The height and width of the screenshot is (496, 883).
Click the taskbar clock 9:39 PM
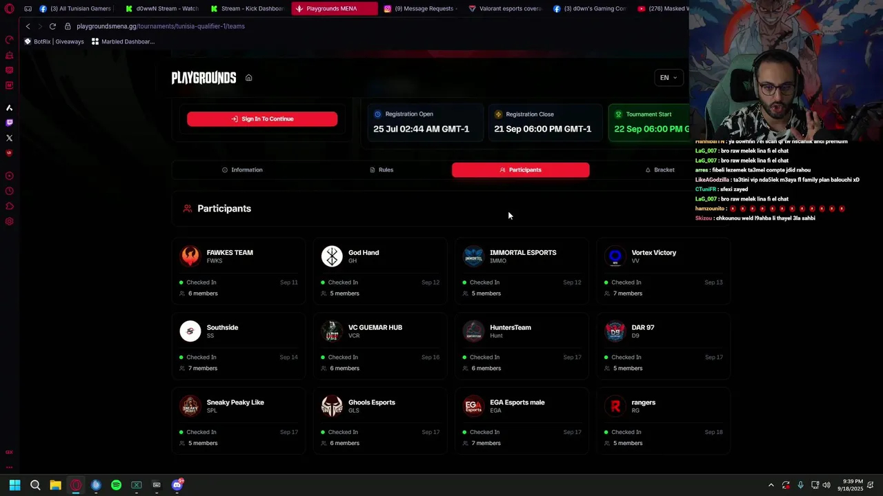pyautogui.click(x=850, y=485)
